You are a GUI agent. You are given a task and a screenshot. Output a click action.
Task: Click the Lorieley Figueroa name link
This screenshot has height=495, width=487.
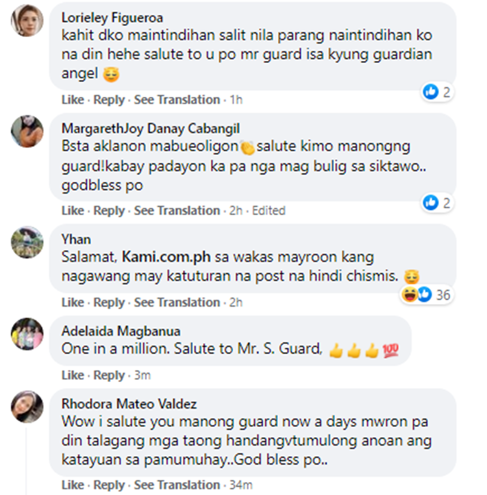pos(112,18)
